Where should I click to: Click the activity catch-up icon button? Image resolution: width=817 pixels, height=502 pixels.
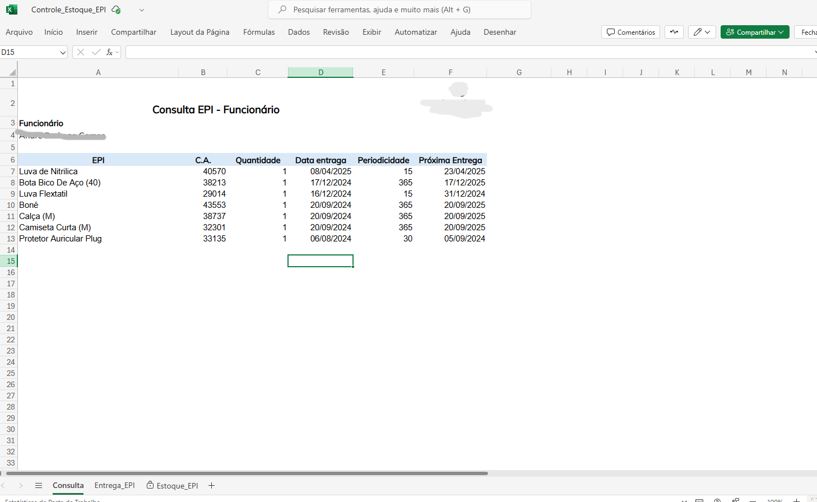pyautogui.click(x=674, y=32)
